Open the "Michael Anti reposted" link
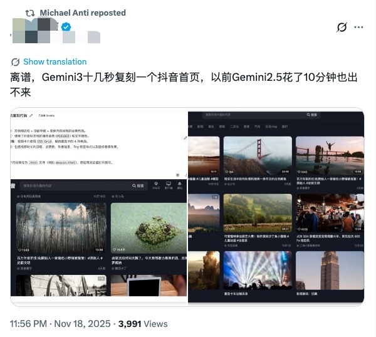The width and height of the screenshot is (376, 337). 83,13
